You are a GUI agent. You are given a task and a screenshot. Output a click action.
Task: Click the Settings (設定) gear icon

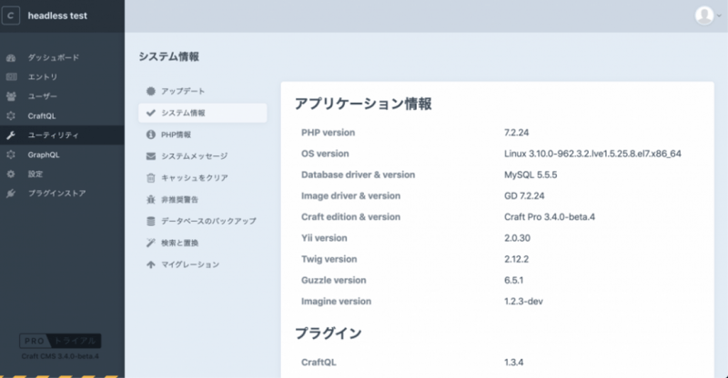(11, 174)
